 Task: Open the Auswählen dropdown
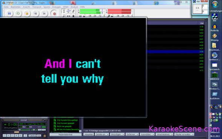click(147, 134)
